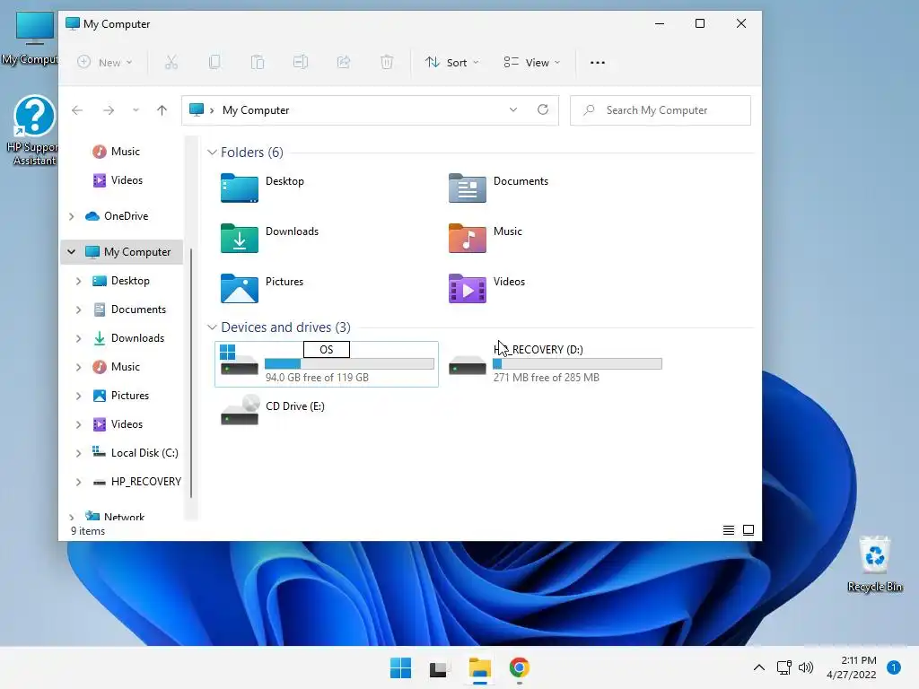The image size is (919, 689).
Task: Select the Desktop folder in main pane
Action: click(x=263, y=188)
